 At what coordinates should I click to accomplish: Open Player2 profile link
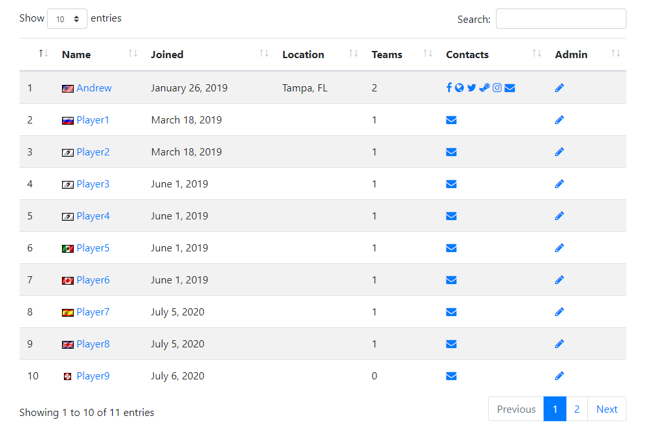93,152
